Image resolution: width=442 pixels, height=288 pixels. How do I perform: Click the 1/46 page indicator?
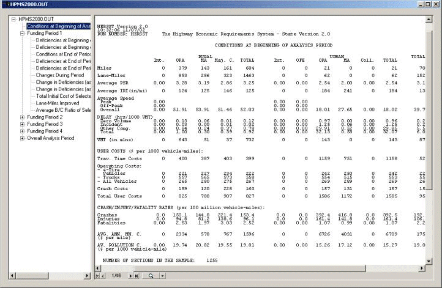pyautogui.click(x=116, y=276)
